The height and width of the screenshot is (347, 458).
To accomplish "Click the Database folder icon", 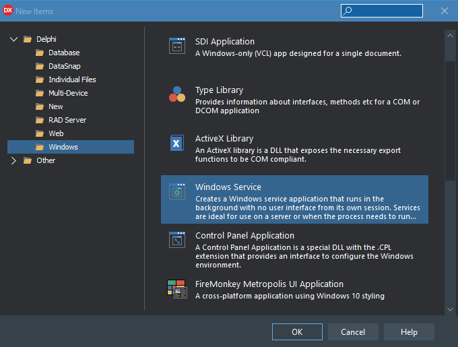I will click(40, 53).
